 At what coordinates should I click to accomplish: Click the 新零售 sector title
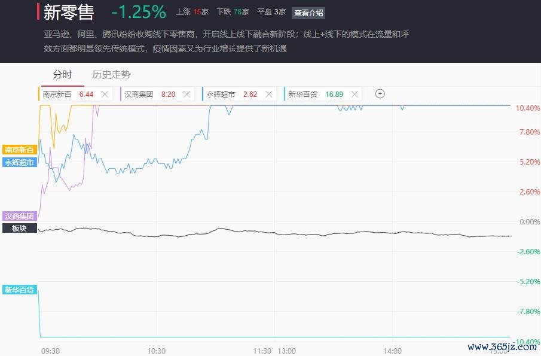[69, 12]
